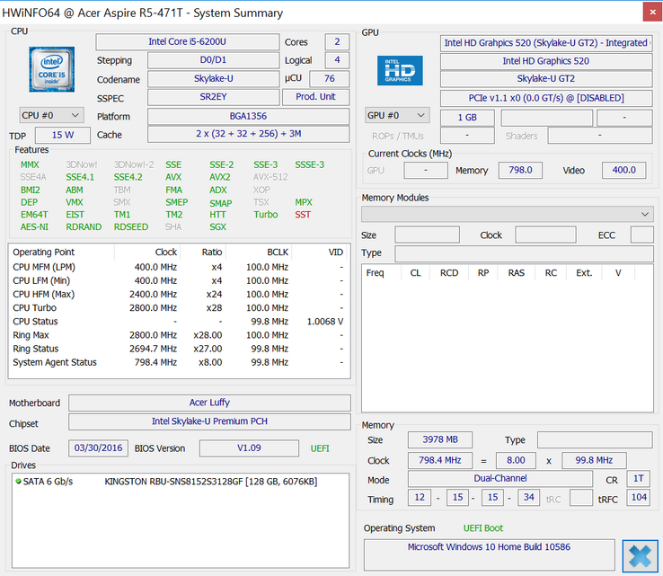Open the CPU #0 selector dropdown

click(x=52, y=115)
